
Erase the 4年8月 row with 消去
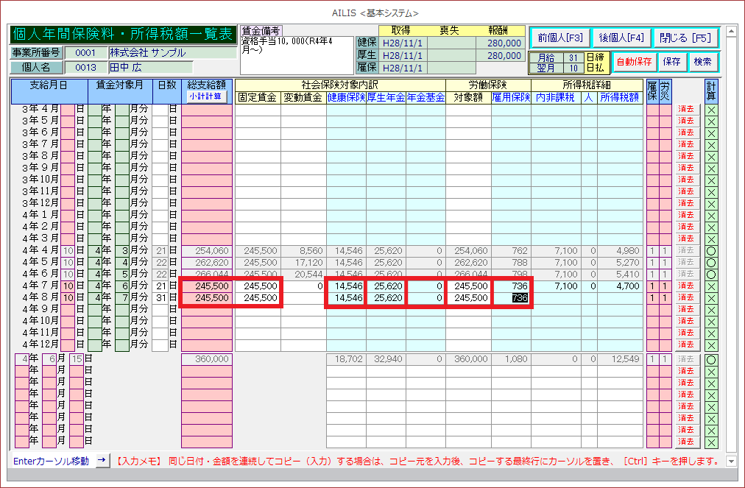[686, 297]
